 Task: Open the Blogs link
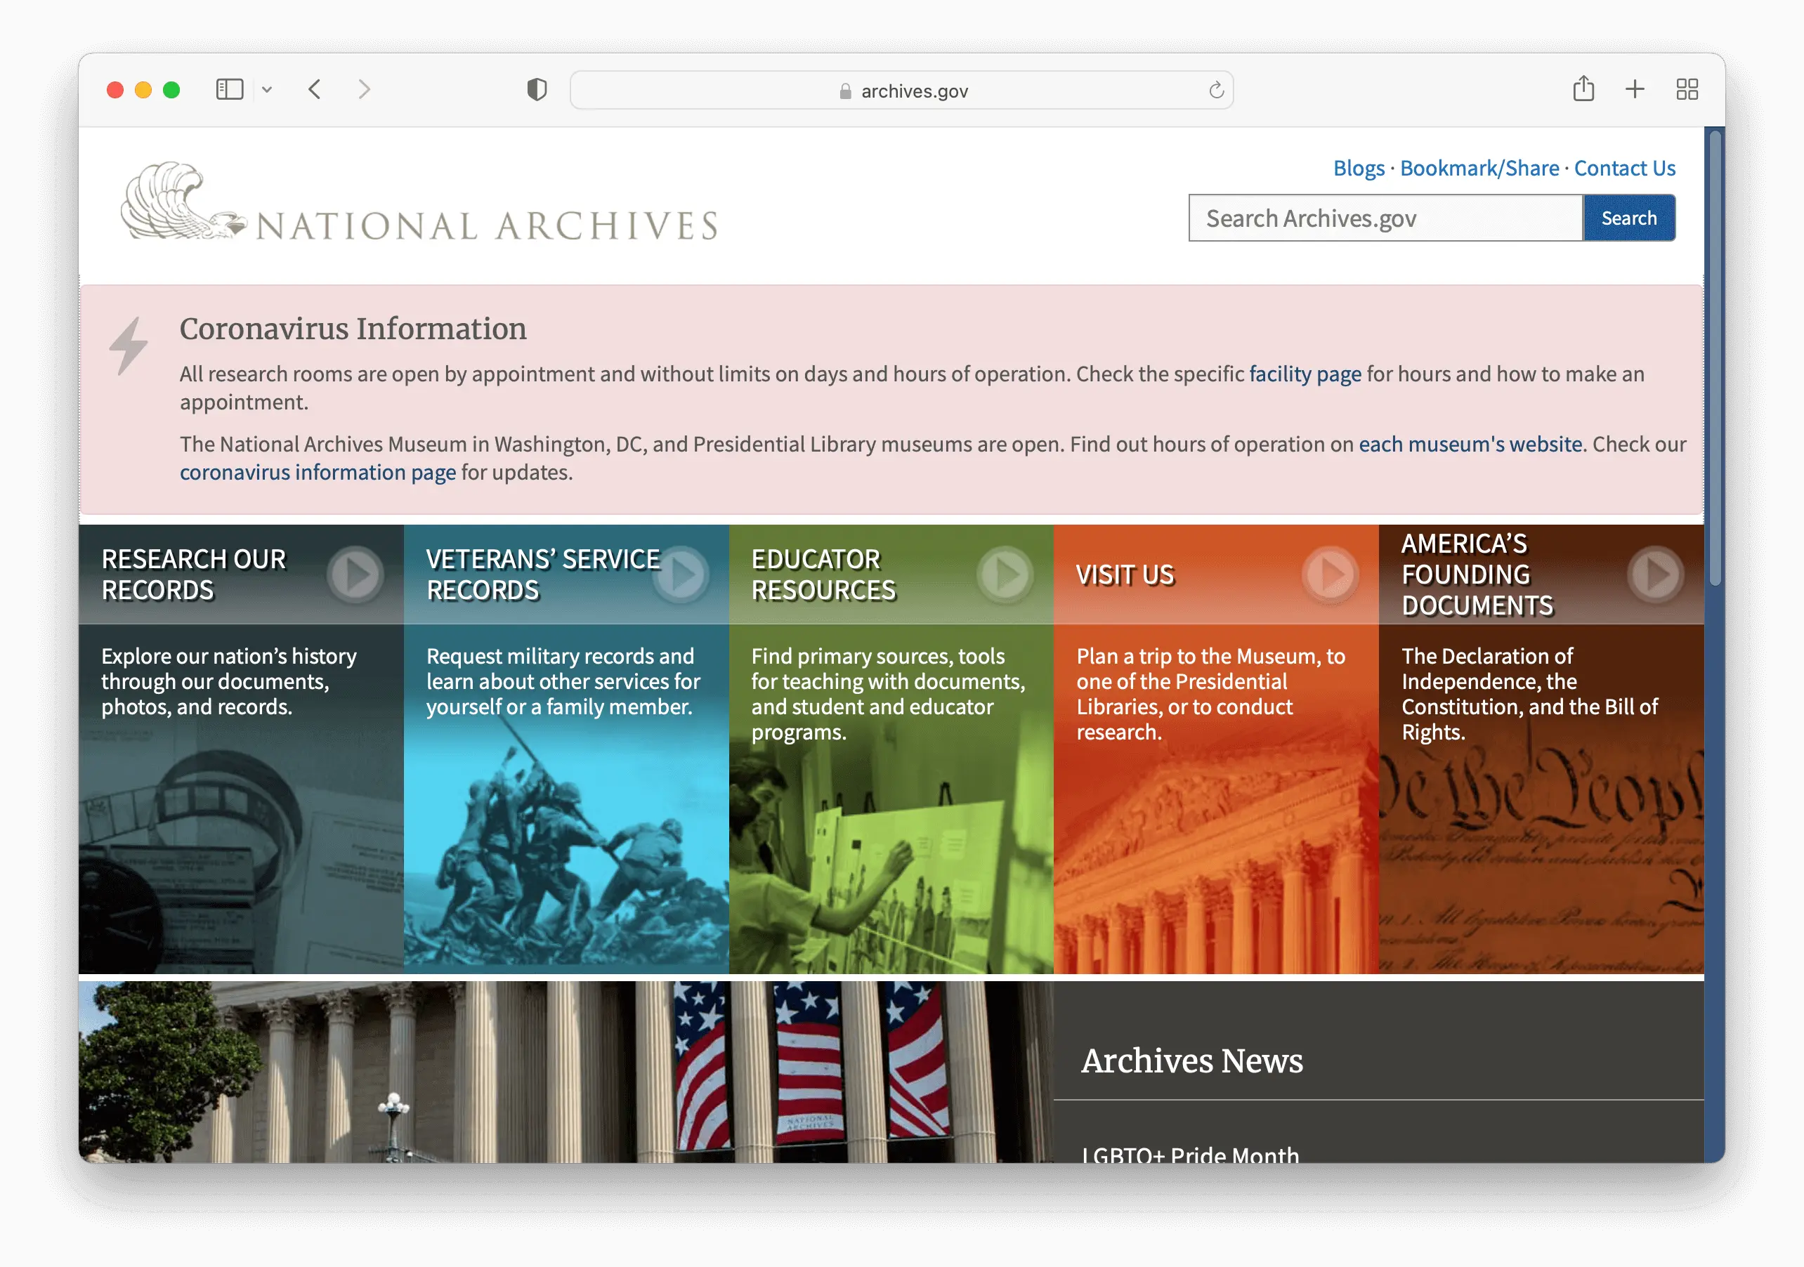[1359, 168]
